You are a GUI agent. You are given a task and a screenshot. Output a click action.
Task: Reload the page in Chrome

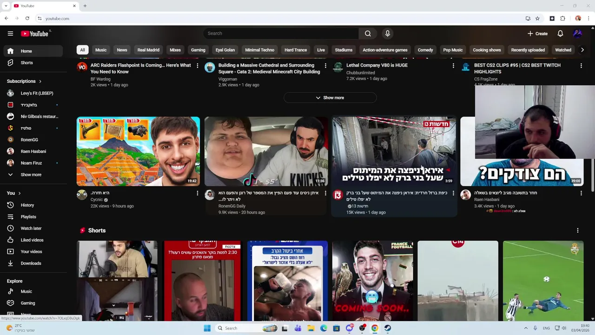coord(27,19)
